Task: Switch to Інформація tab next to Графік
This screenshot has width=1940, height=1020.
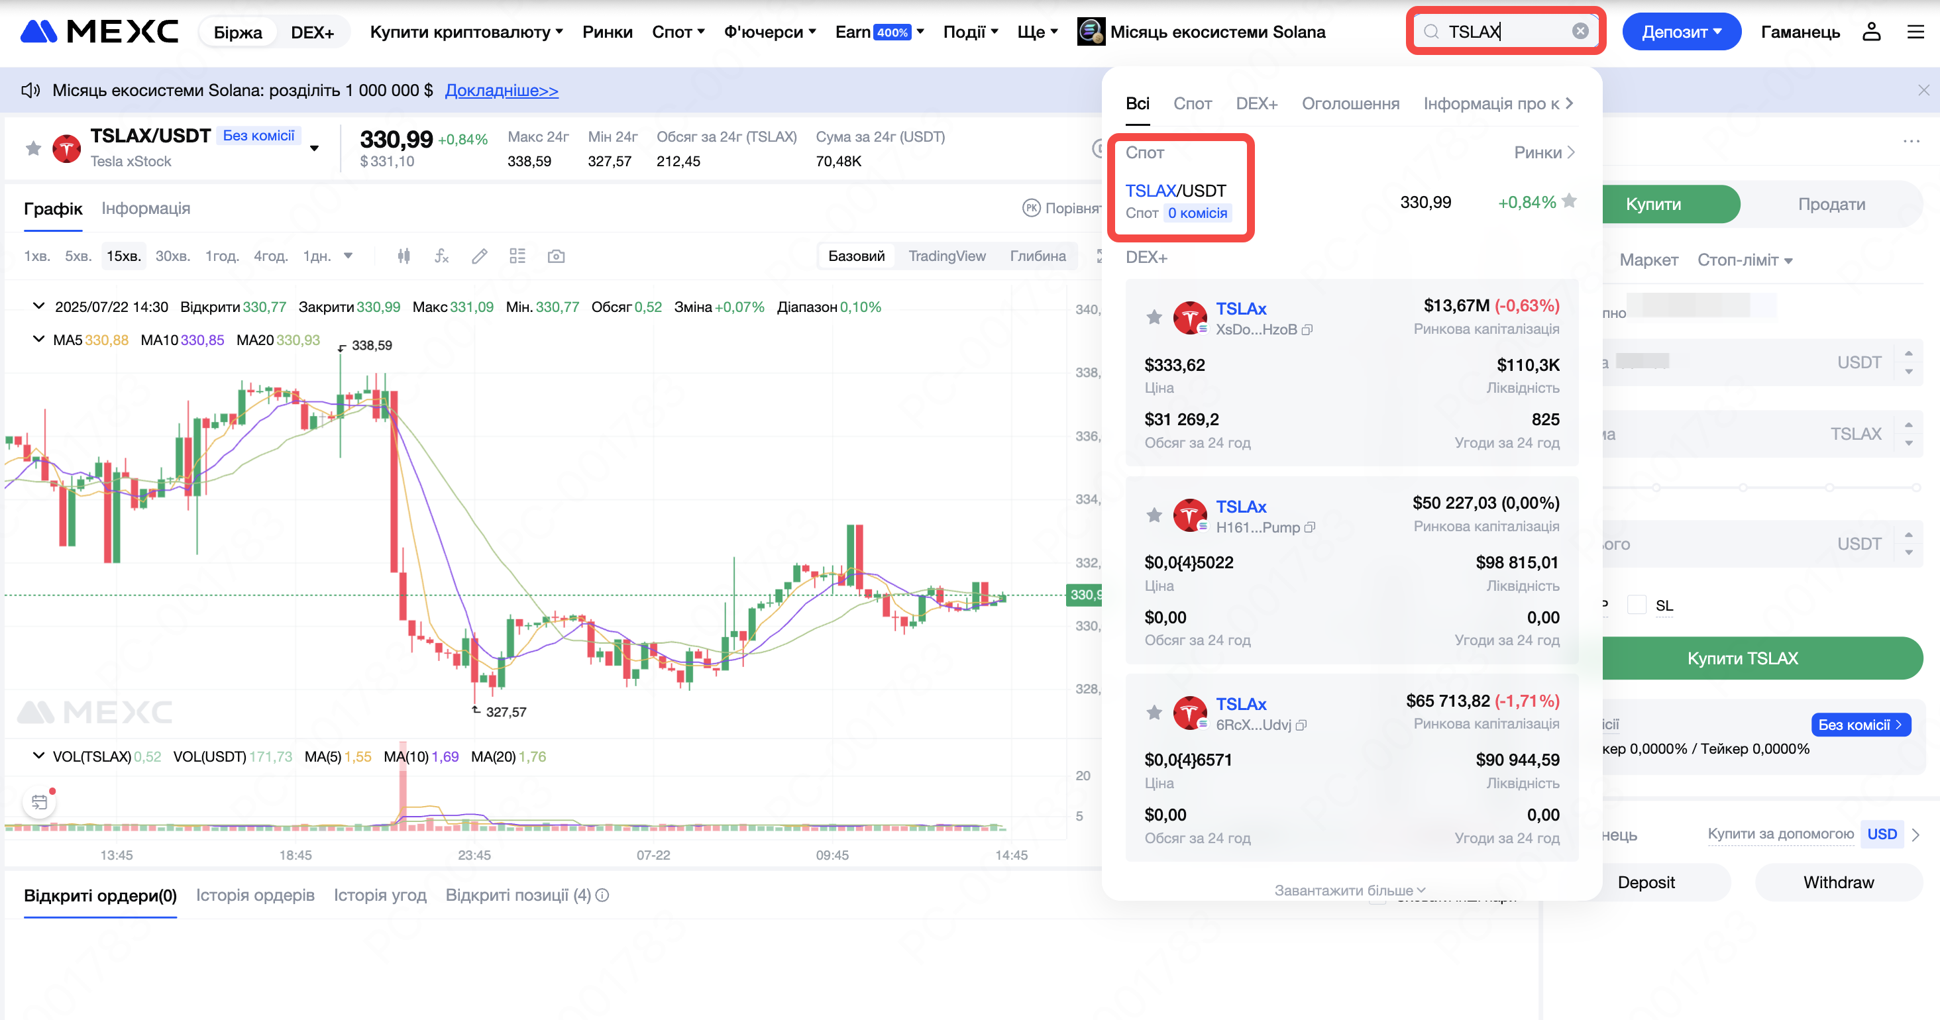Action: (x=146, y=208)
